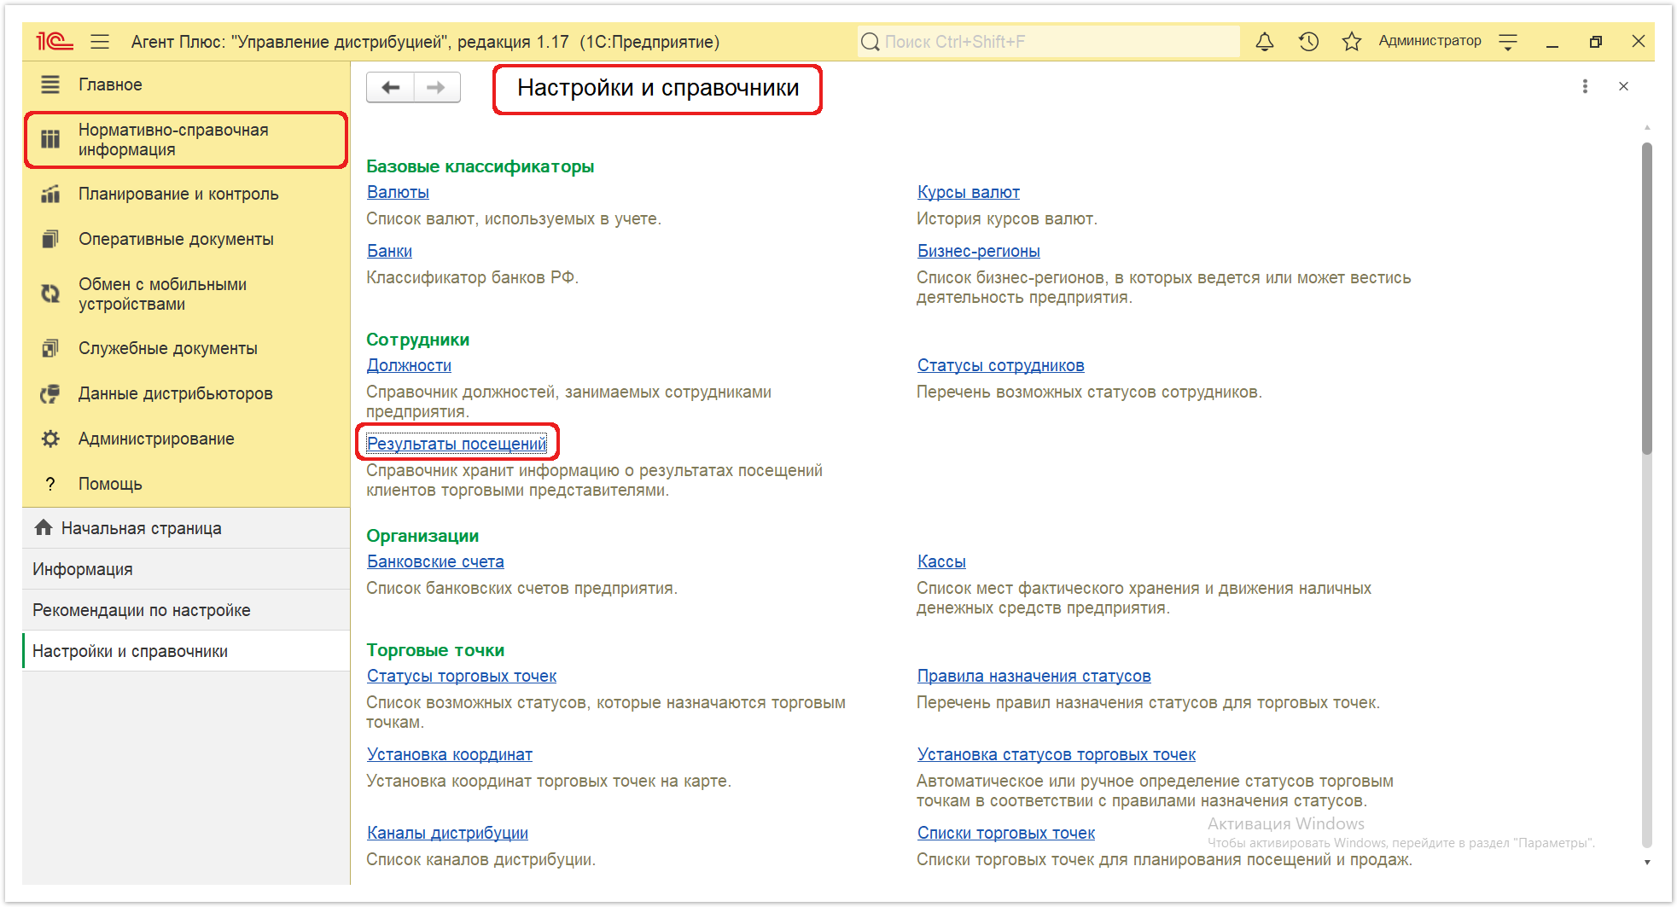Image resolution: width=1677 pixels, height=907 pixels.
Task: Open Правила назначения статусов link
Action: (1034, 676)
